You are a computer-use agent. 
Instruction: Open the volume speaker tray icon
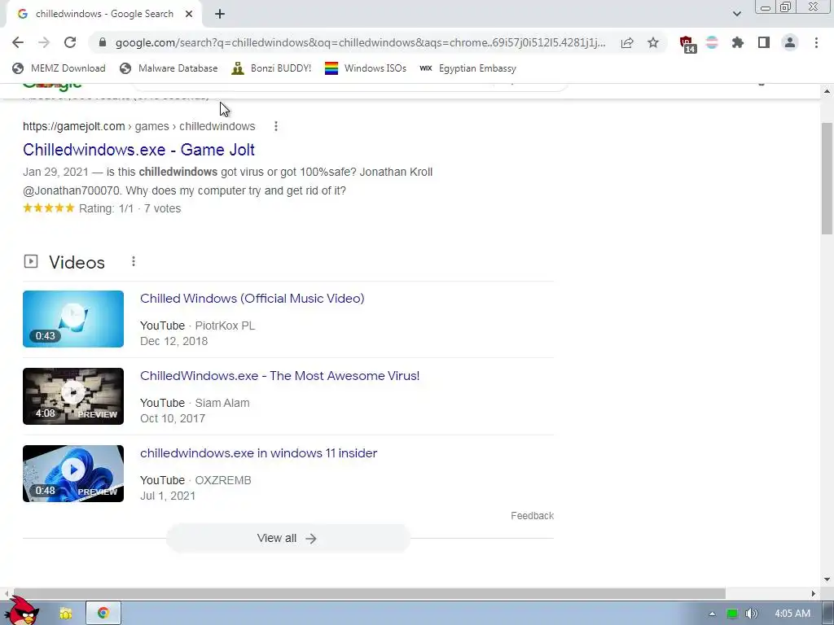point(751,614)
